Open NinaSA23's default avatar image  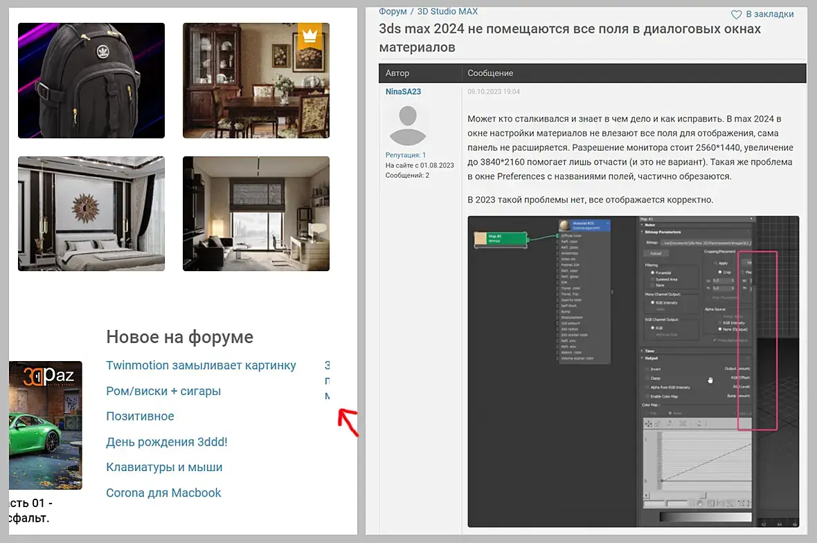(x=407, y=125)
